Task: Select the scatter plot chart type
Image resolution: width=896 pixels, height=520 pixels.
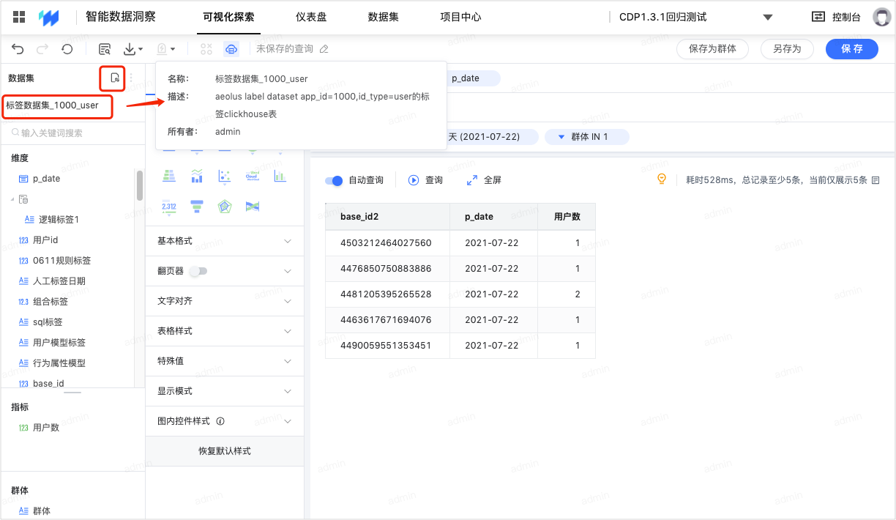Action: (x=225, y=176)
